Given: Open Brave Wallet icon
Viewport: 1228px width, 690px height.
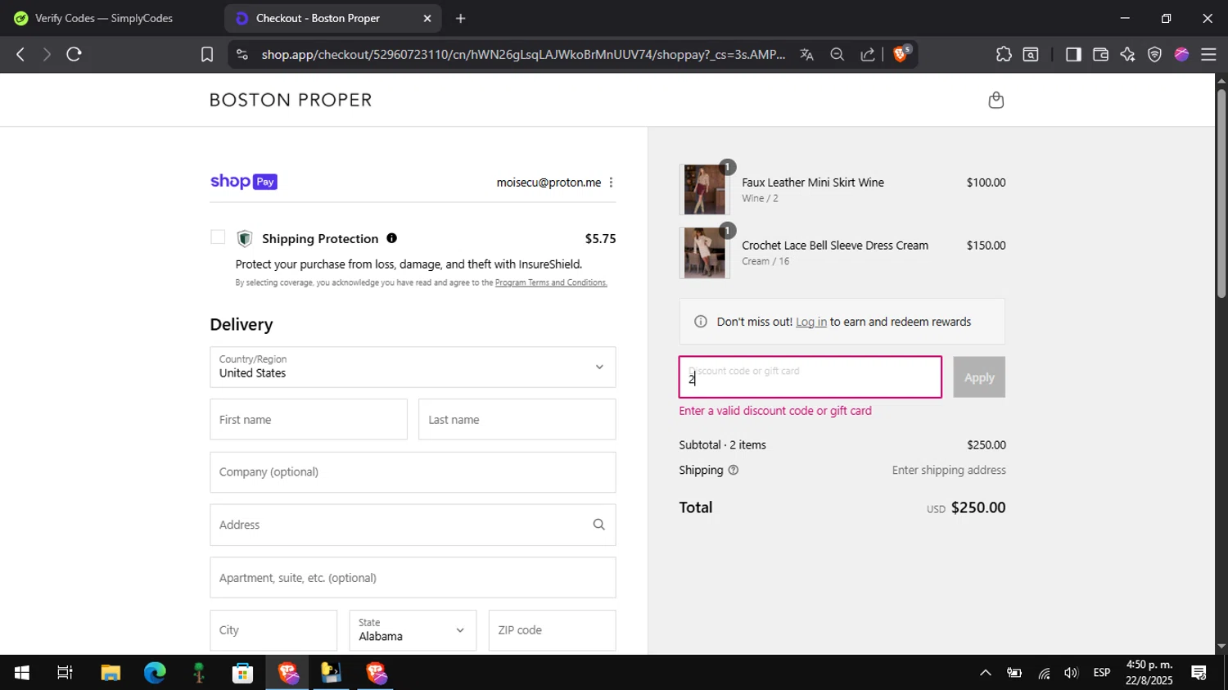Looking at the screenshot, I should (x=1100, y=54).
